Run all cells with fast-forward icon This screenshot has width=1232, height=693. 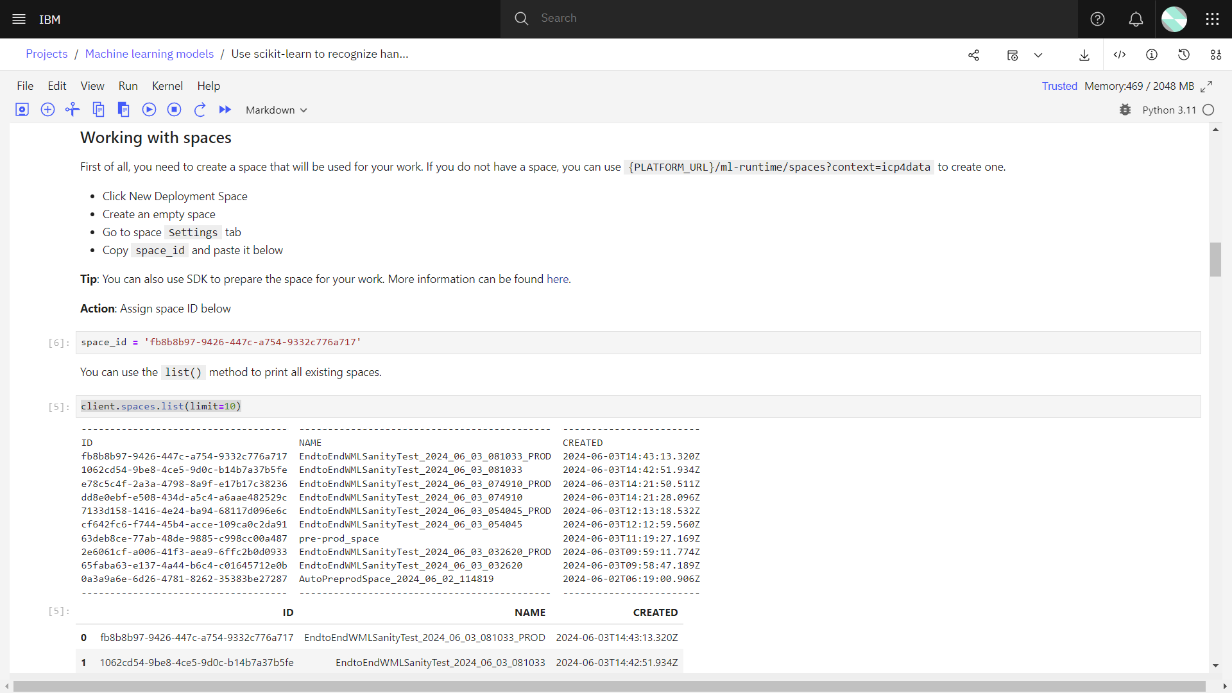click(225, 110)
